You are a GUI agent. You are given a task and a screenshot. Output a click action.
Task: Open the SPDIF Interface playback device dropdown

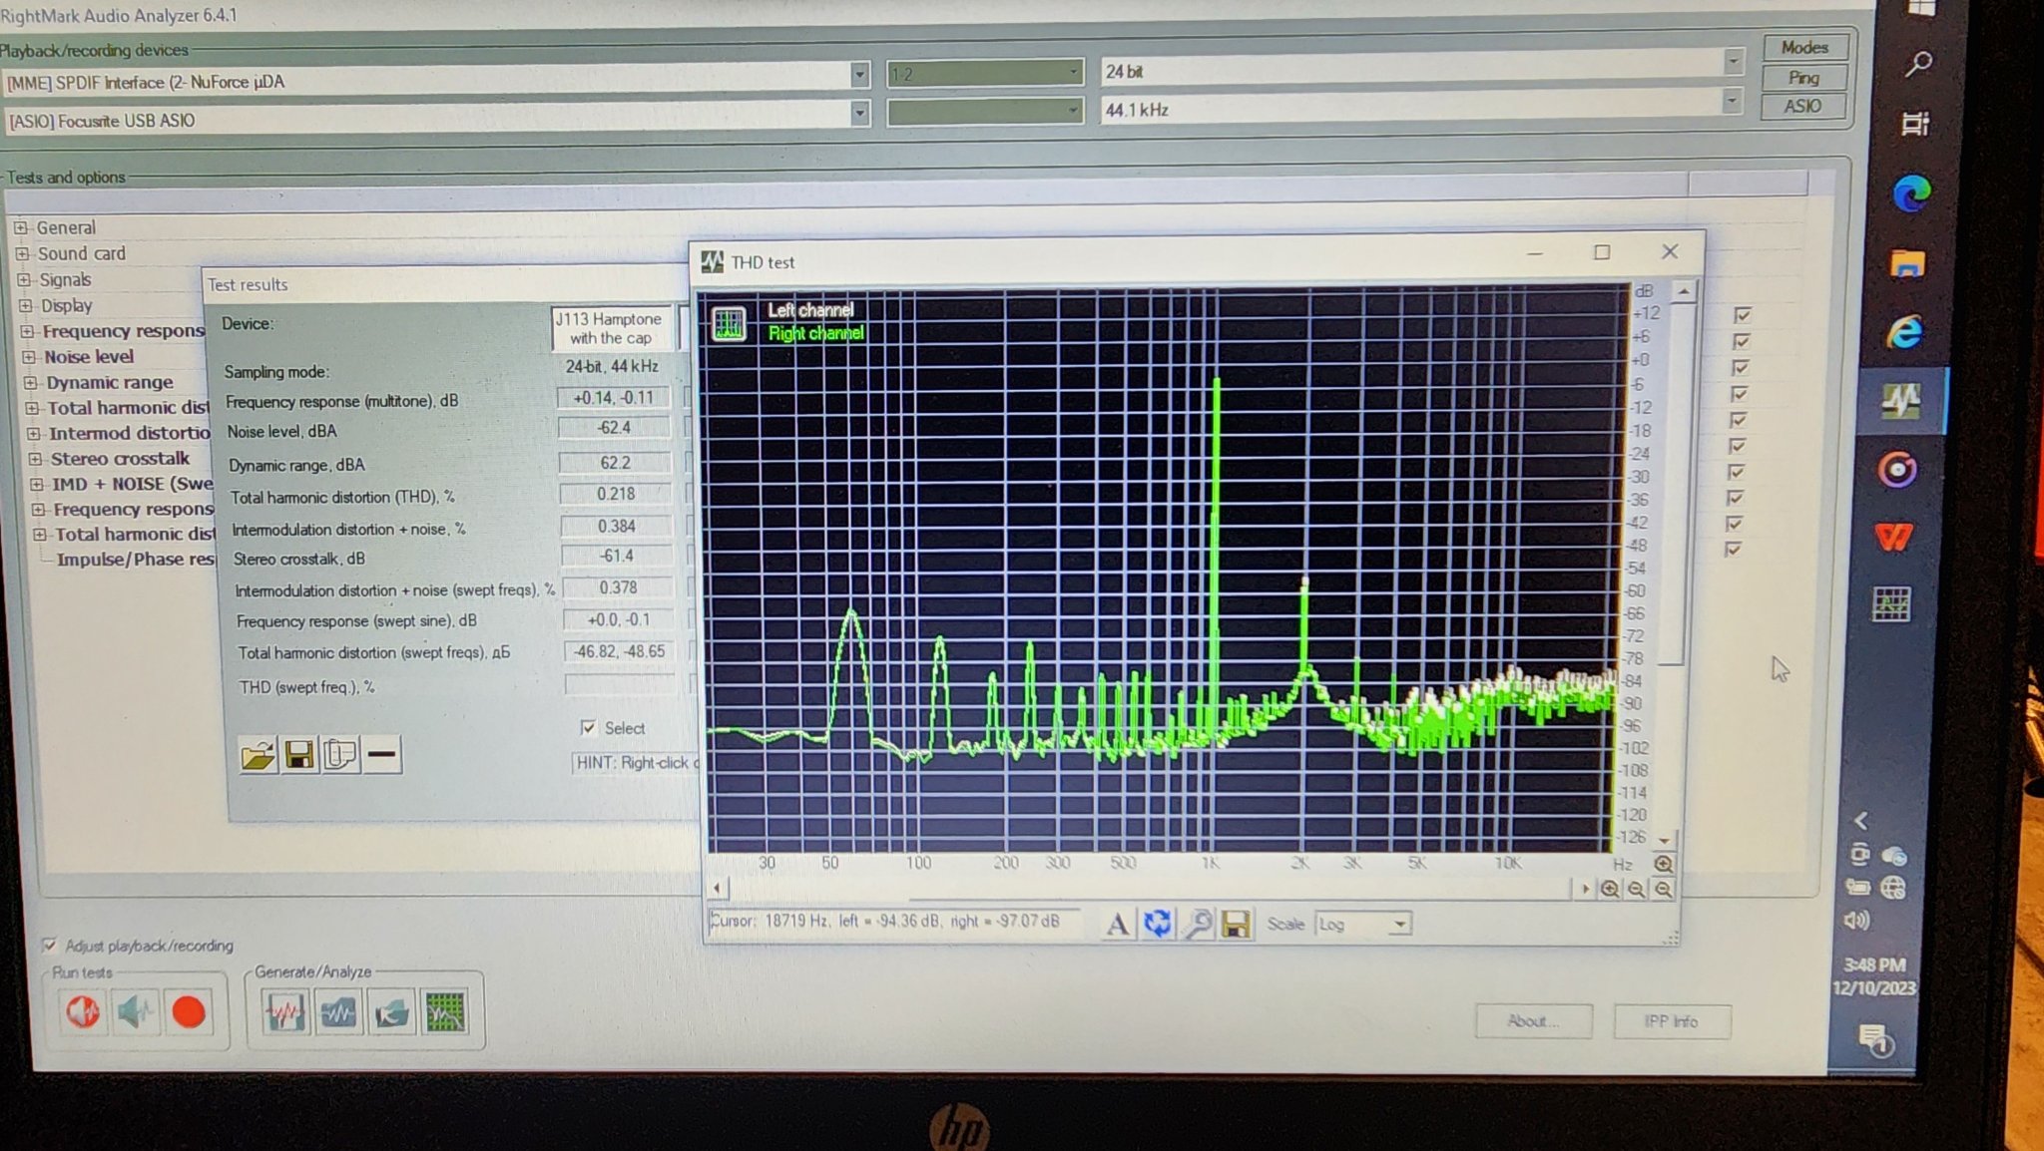[859, 76]
